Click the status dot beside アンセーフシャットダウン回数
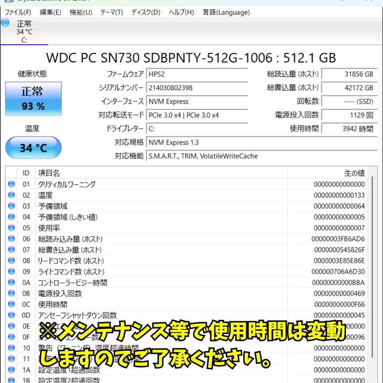This screenshot has height=383, width=383. coord(12,315)
